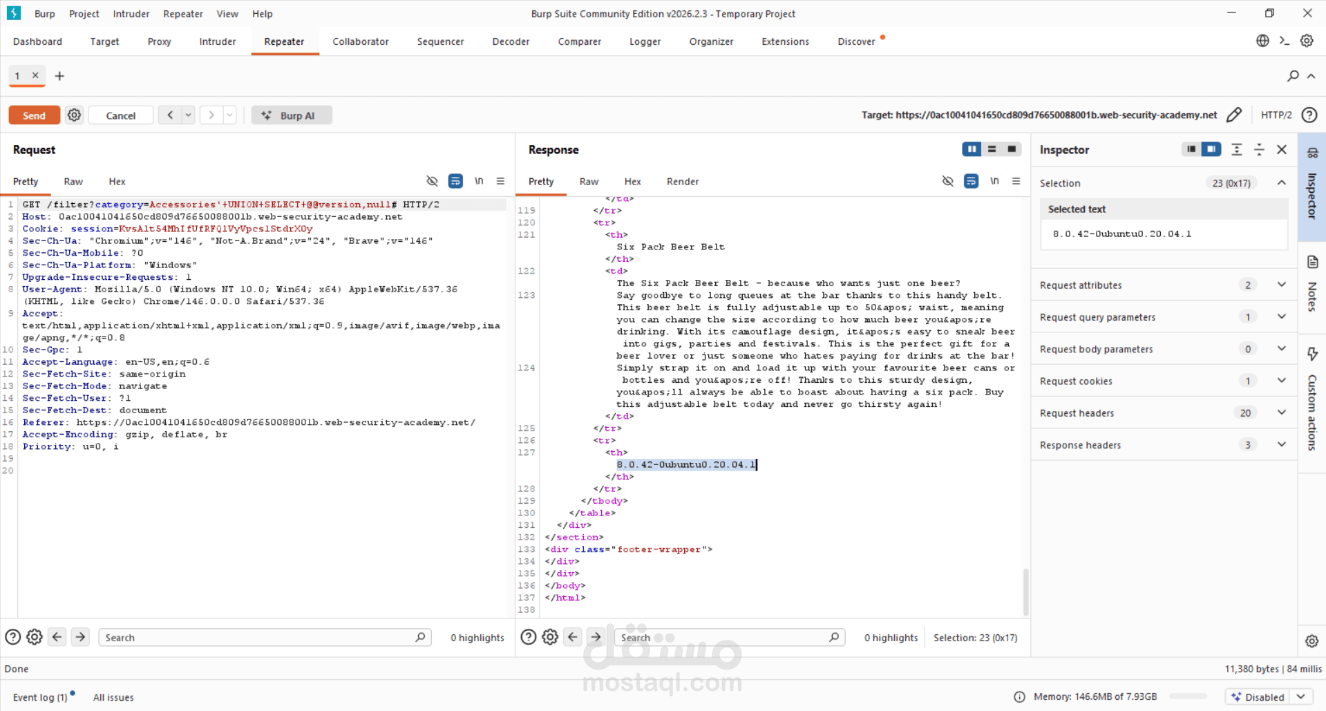
Task: Switch to stacked request/response layout
Action: (x=992, y=149)
